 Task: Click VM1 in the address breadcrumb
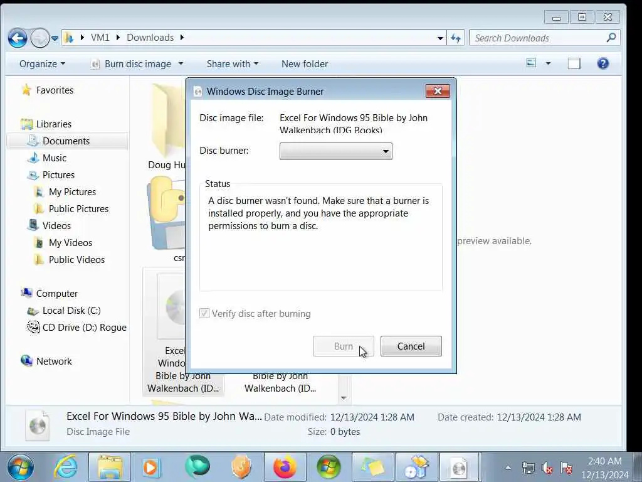tap(100, 38)
